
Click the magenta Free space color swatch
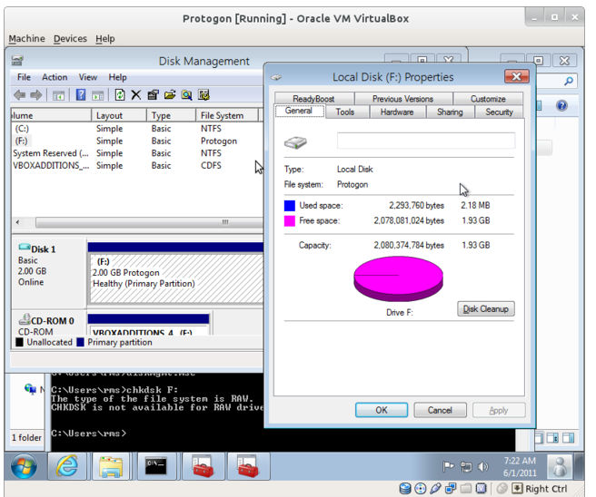point(289,220)
